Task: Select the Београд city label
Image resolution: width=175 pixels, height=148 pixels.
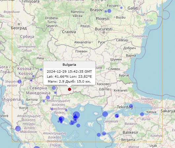Action: coord(19,28)
